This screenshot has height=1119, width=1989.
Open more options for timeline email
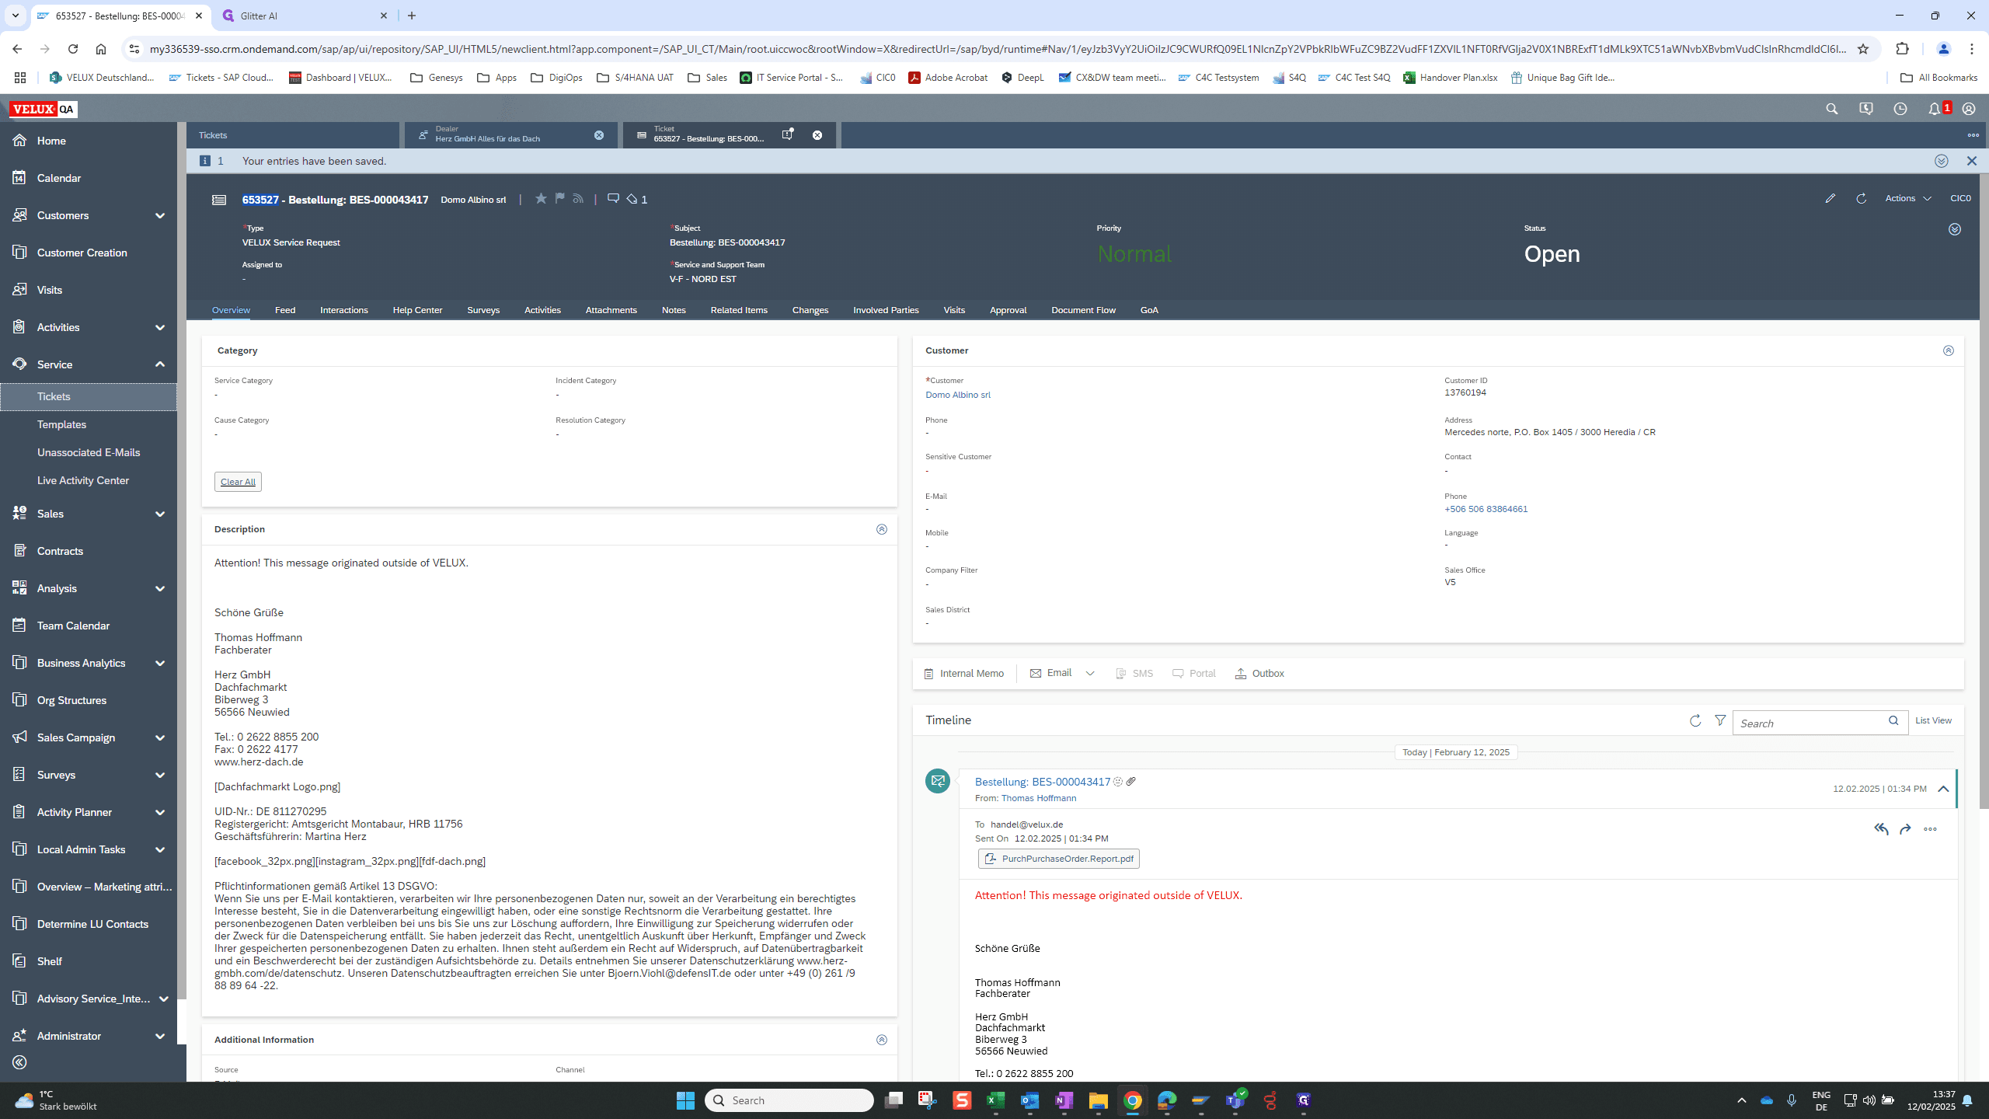point(1930,829)
